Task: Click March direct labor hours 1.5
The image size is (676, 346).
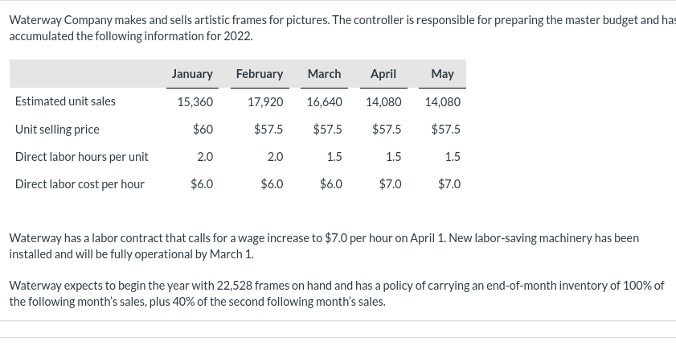Action: 334,157
